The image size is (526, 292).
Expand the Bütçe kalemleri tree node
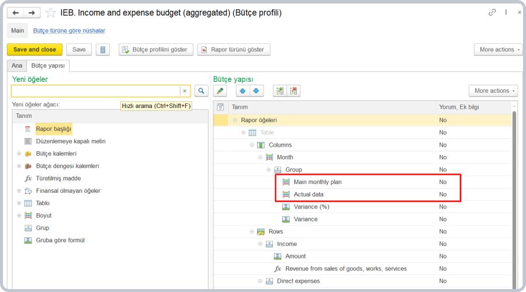[x=19, y=154]
